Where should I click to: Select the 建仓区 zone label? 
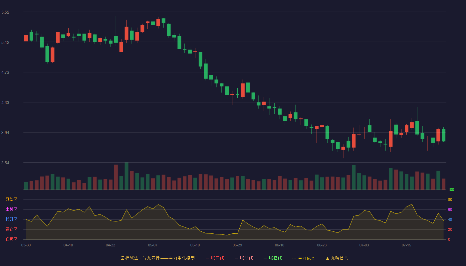[x=11, y=229]
